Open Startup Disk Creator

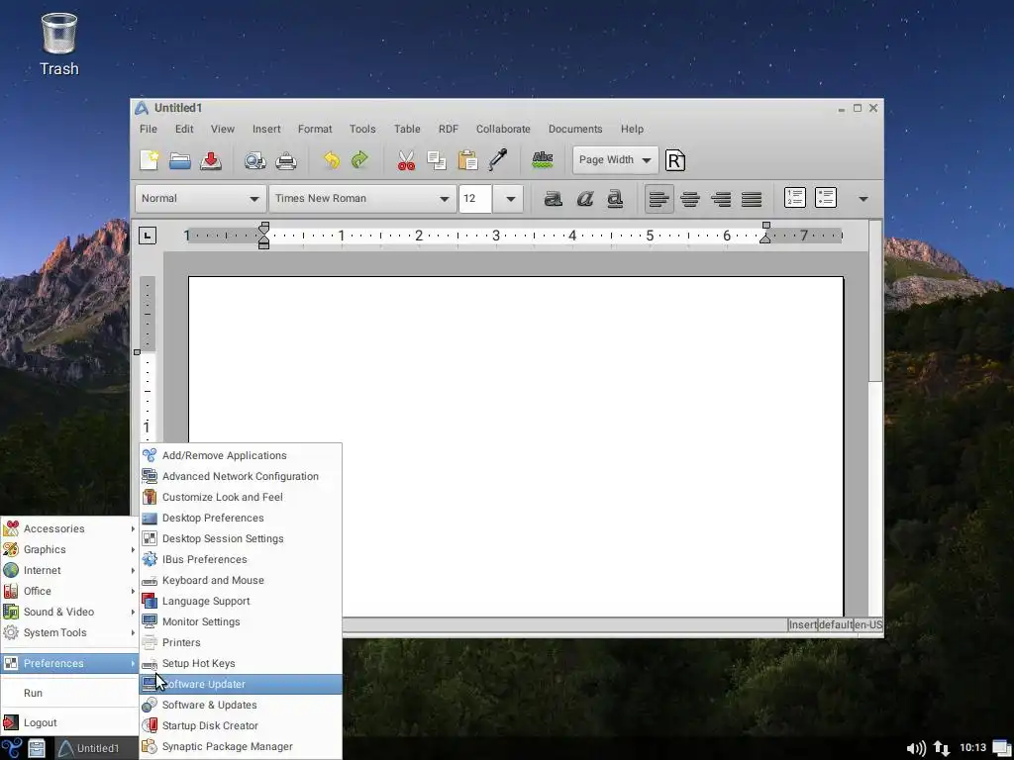point(242,725)
